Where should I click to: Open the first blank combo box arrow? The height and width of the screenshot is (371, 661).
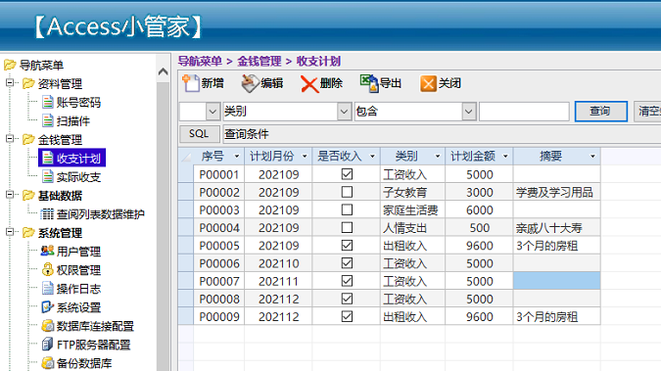[212, 112]
